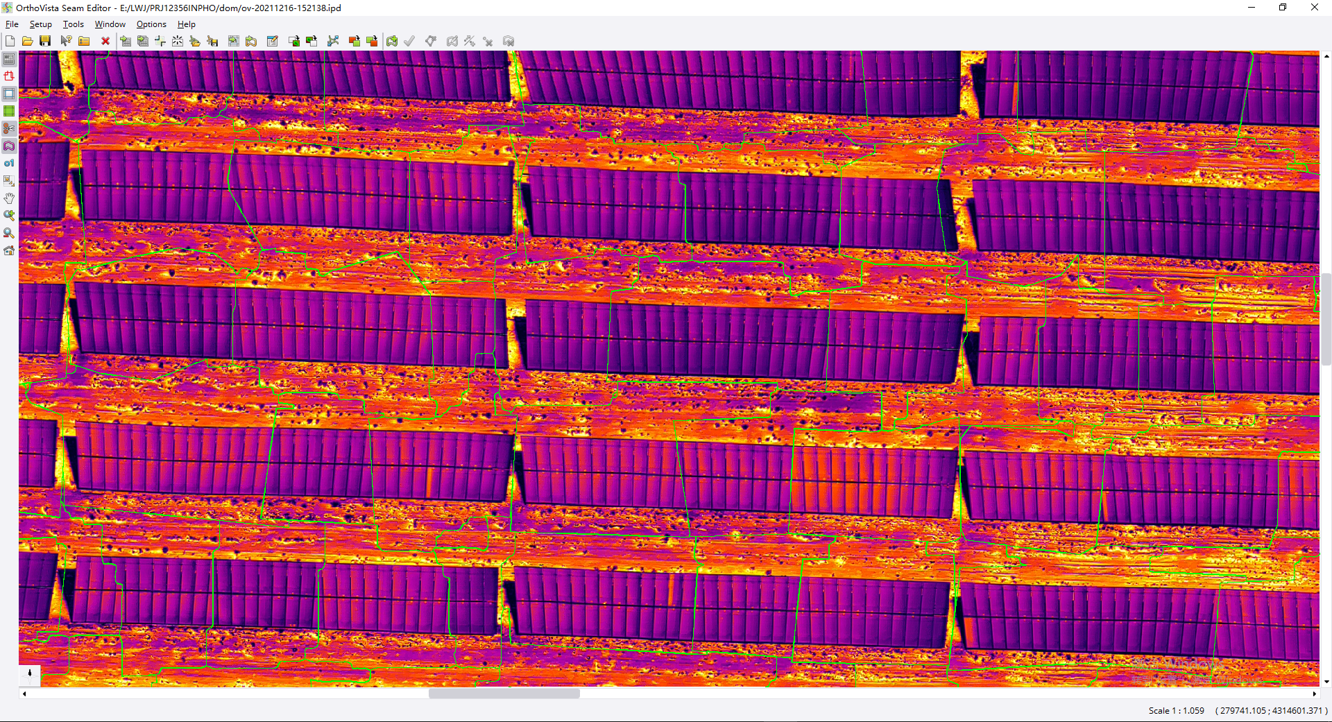Image resolution: width=1332 pixels, height=722 pixels.
Task: Open the Tools menu
Action: tap(73, 24)
